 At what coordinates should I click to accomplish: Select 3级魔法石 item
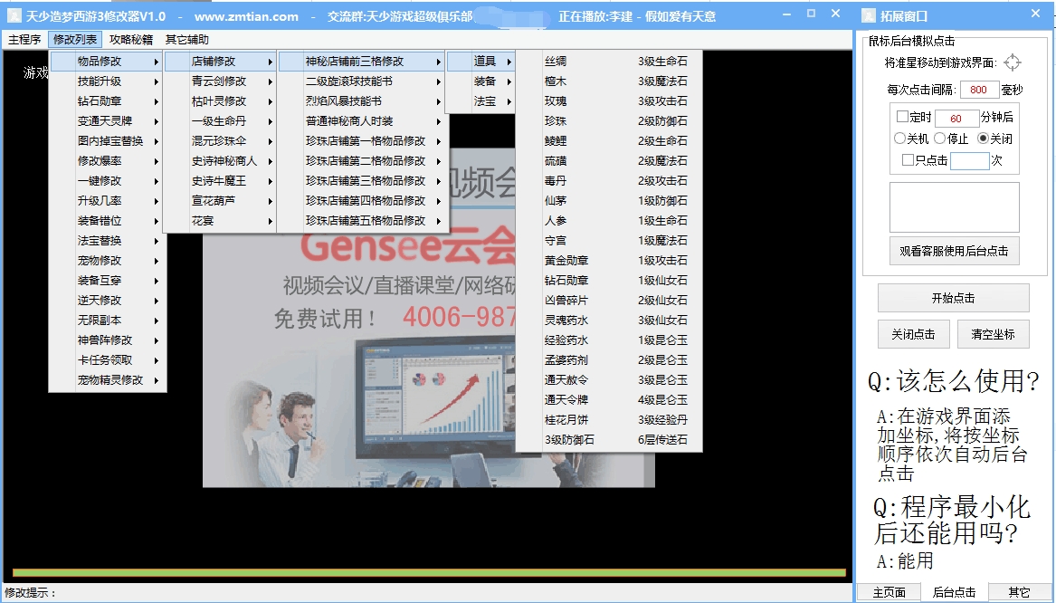click(662, 81)
